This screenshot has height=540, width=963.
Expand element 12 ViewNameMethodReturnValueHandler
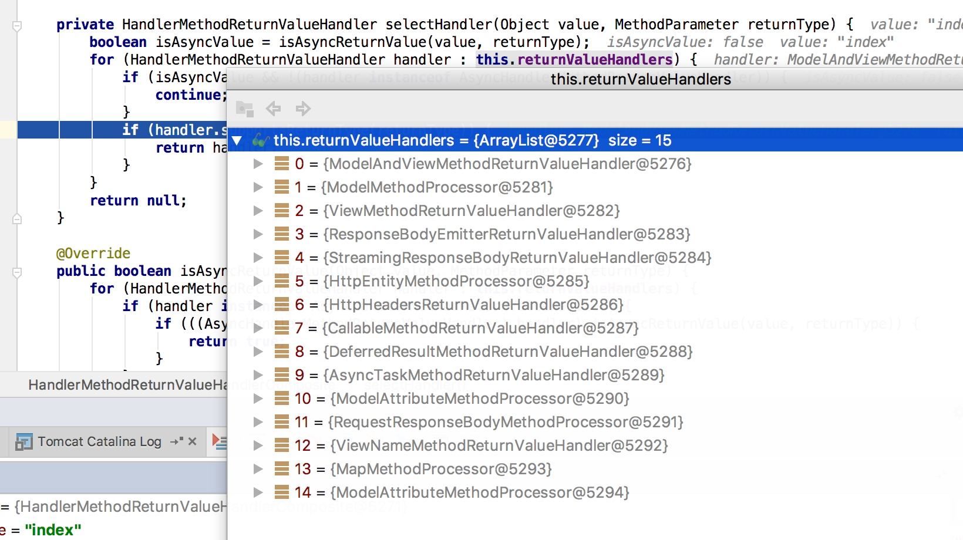point(258,446)
